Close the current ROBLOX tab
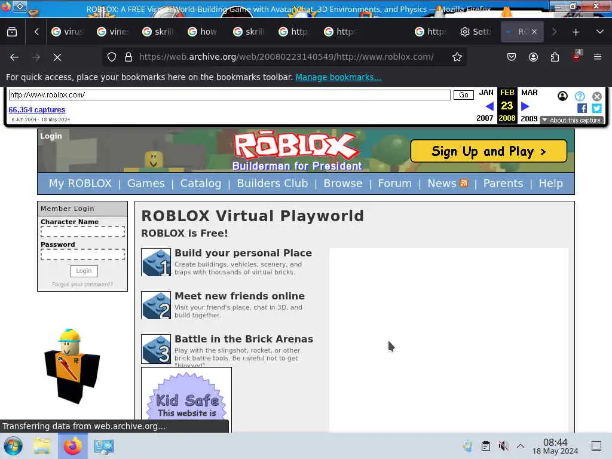The width and height of the screenshot is (612, 459). click(x=534, y=32)
